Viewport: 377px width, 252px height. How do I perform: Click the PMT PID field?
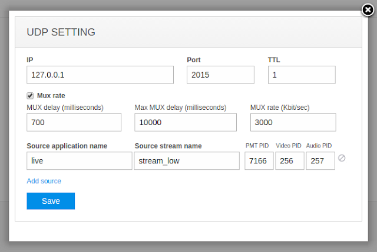259,160
